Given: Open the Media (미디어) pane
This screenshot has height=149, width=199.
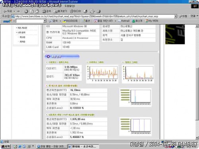Looking at the screenshot, I should click(x=75, y=11).
